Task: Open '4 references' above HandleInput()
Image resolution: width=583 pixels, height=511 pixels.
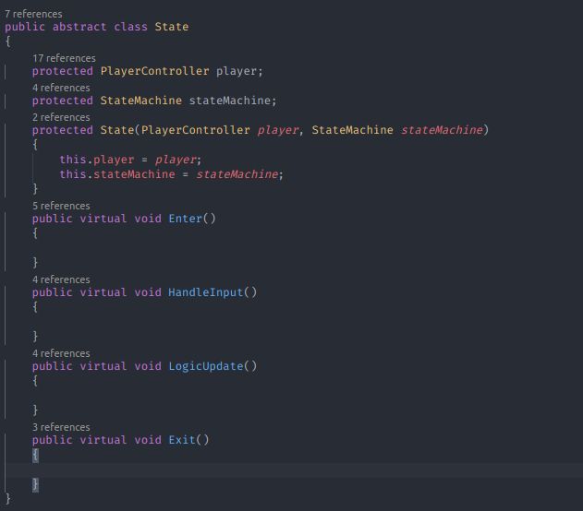Action: coord(61,279)
